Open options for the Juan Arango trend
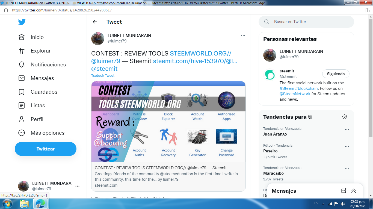 click(x=347, y=130)
